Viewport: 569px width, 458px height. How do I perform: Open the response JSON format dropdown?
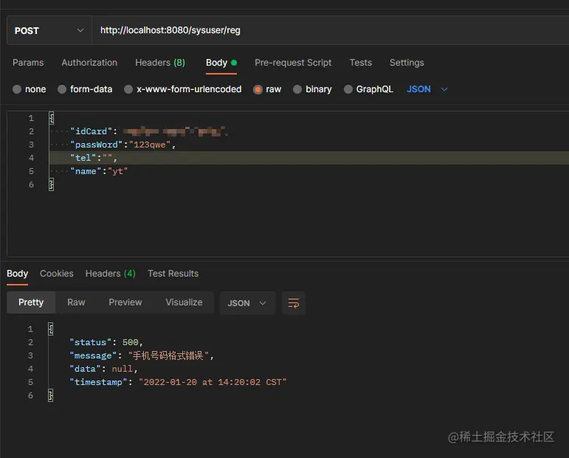coord(247,303)
